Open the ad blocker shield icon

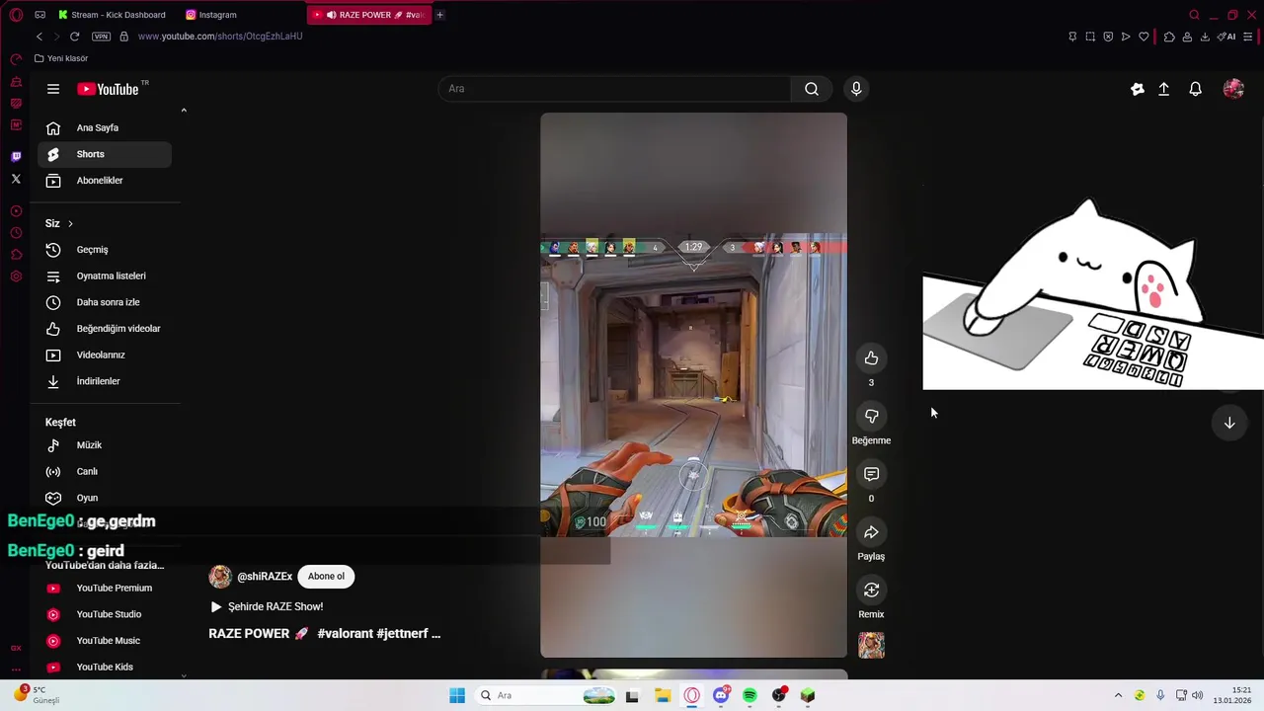[1108, 37]
